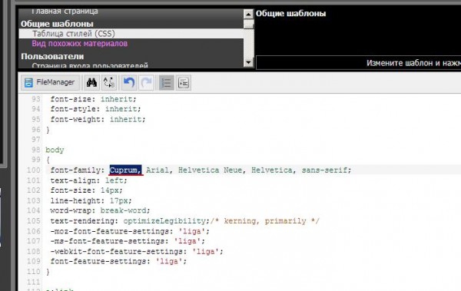Image resolution: width=461 pixels, height=291 pixels.
Task: Click the 'kerning, primarily' comment
Action: [265, 221]
